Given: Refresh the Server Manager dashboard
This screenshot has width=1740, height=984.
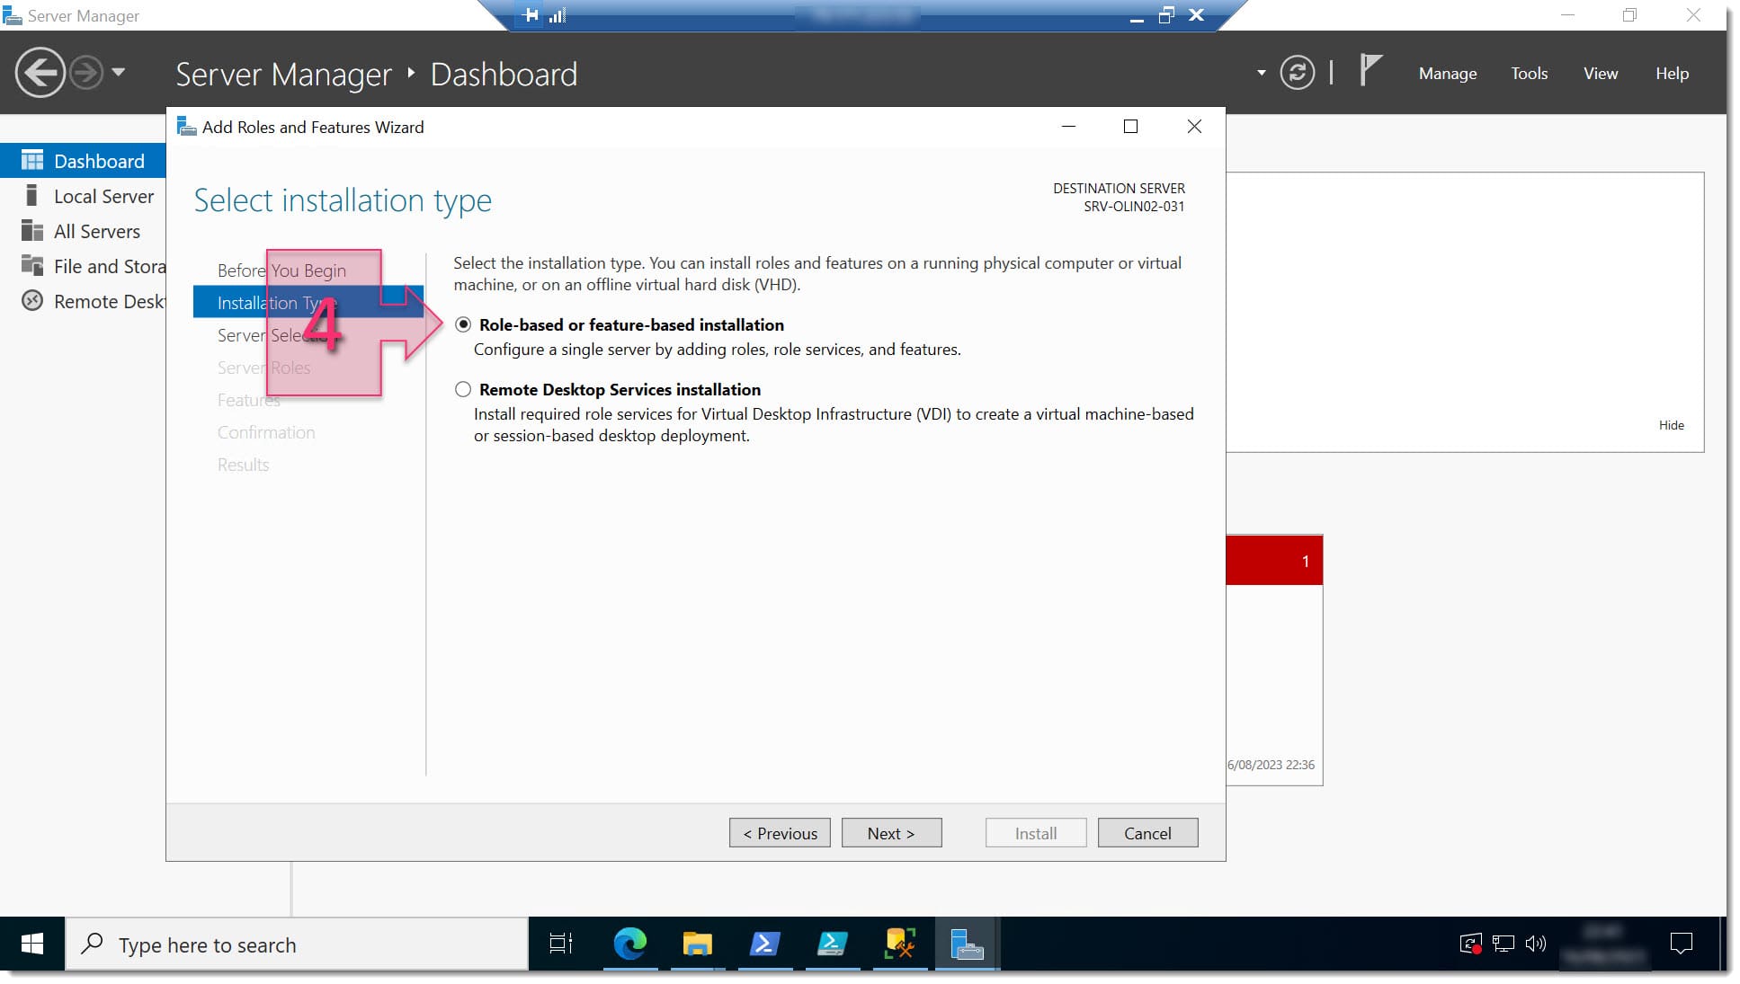Looking at the screenshot, I should click(1297, 73).
